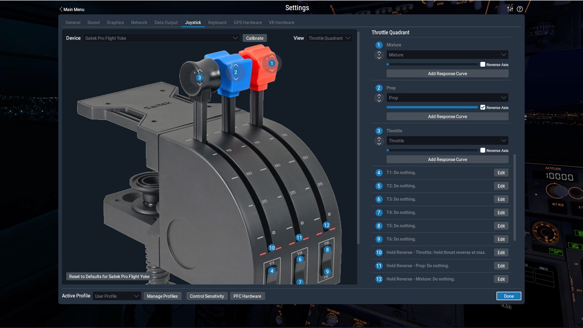Screen dimensions: 583x328
Task: Click the up/down arrows beside the Prop axis
Action: point(379,98)
